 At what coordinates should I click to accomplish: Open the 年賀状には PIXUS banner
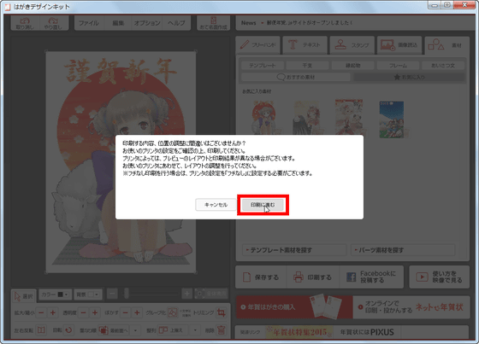pyautogui.click(x=367, y=332)
